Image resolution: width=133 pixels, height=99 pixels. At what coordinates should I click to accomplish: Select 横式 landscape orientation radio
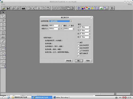63,26
